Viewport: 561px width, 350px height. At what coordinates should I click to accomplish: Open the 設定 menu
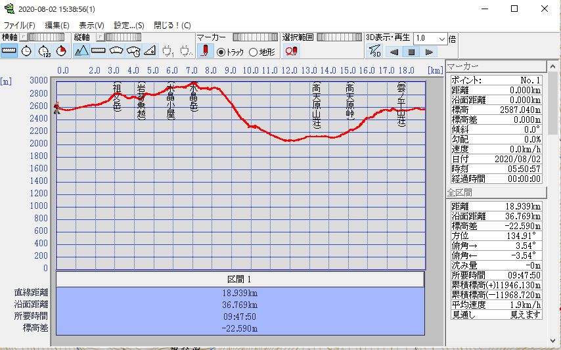pos(129,25)
